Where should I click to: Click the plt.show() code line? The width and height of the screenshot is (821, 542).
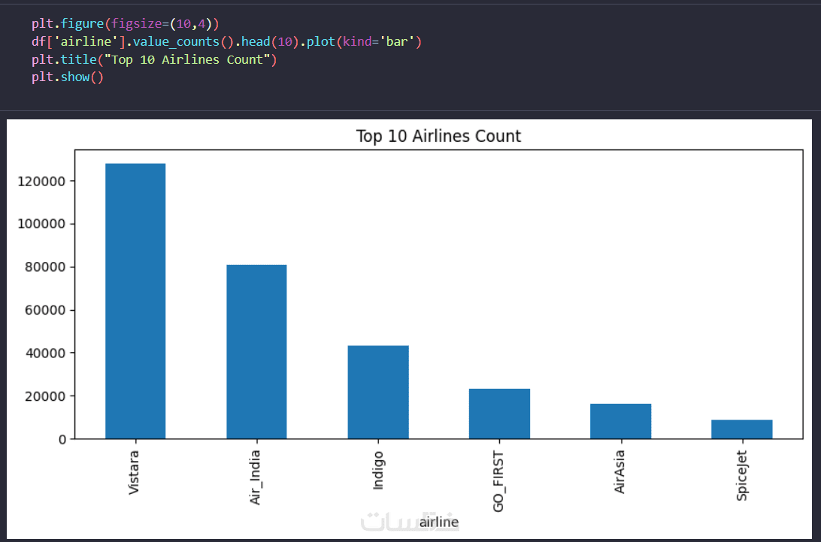(x=68, y=77)
